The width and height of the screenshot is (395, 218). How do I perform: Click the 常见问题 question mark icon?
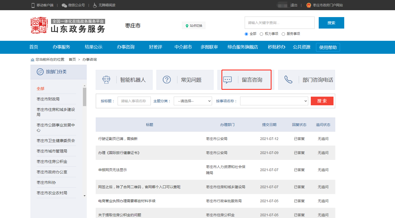coord(167,80)
